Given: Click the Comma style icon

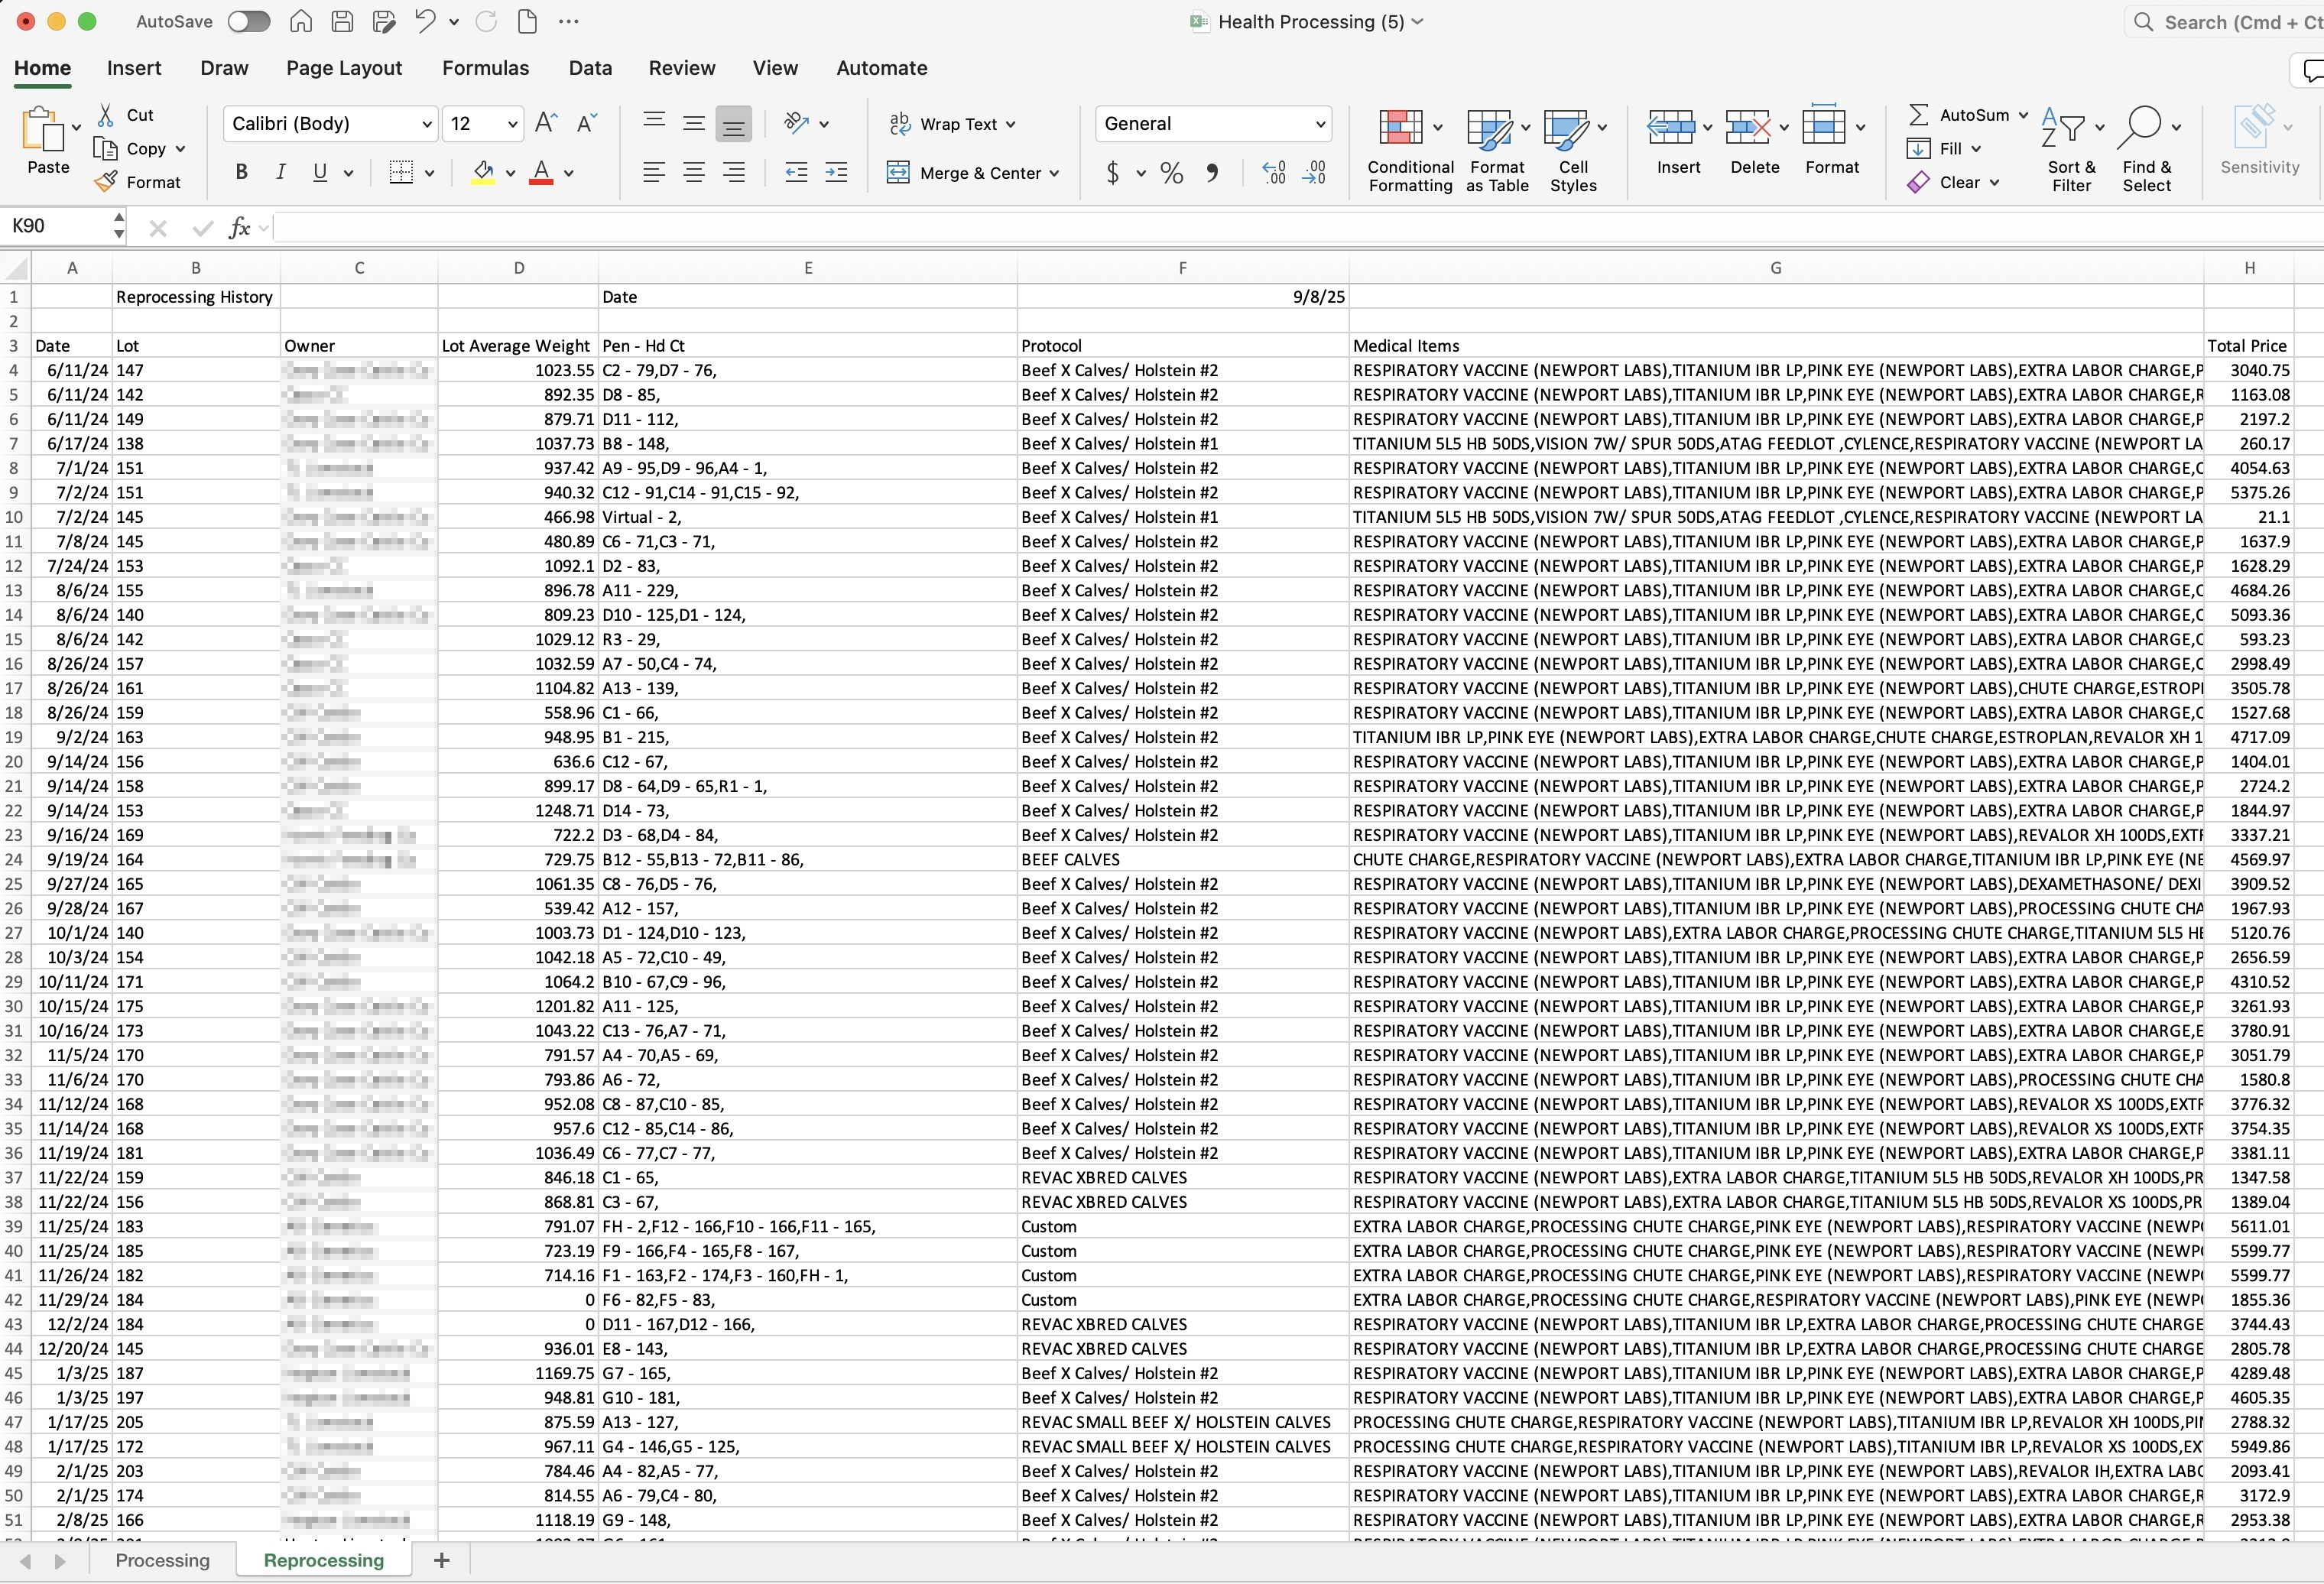Looking at the screenshot, I should (x=1212, y=173).
